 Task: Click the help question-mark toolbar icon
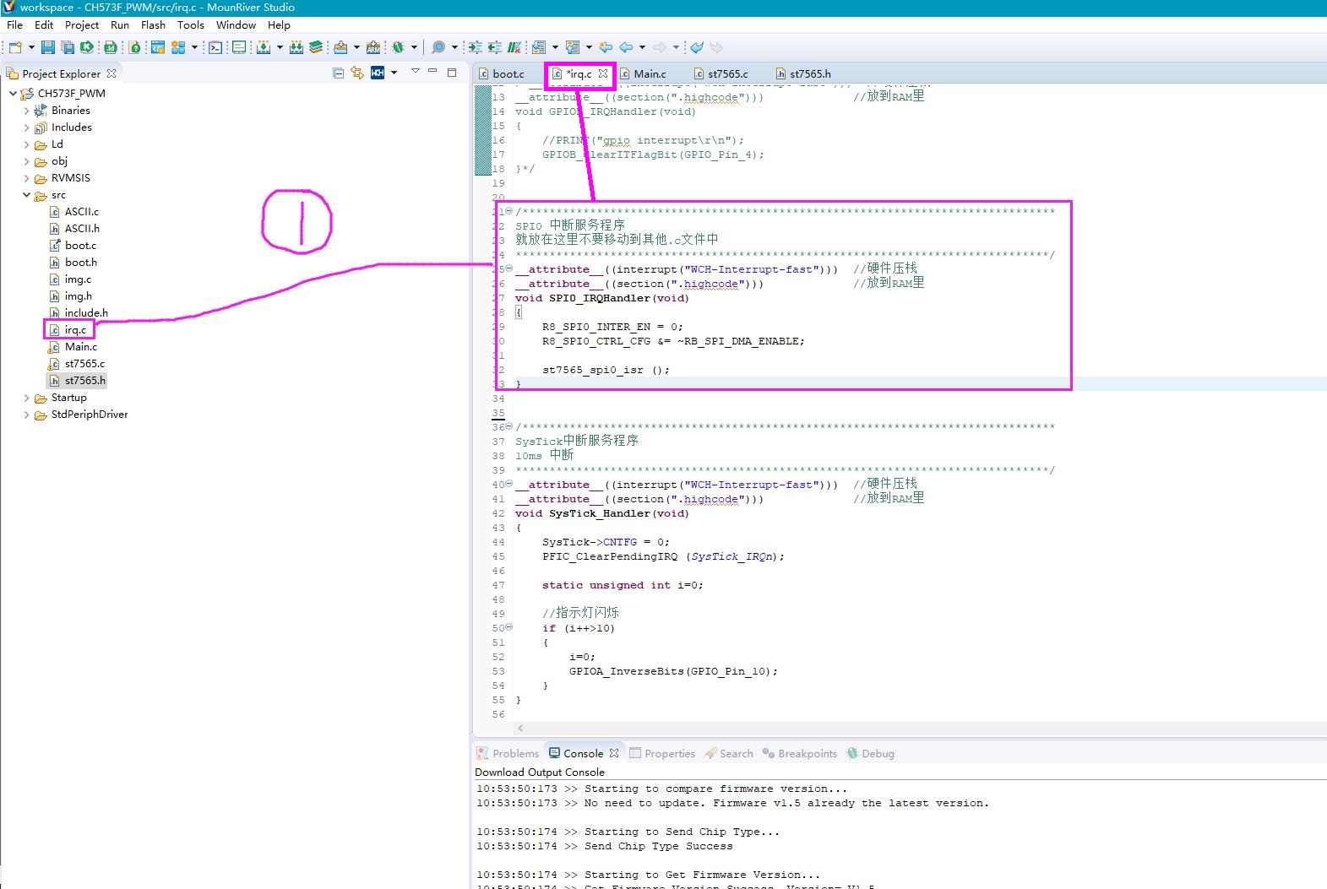(134, 47)
